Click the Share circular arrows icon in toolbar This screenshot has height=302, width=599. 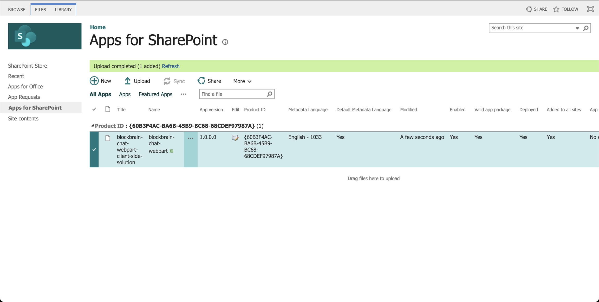click(x=201, y=81)
